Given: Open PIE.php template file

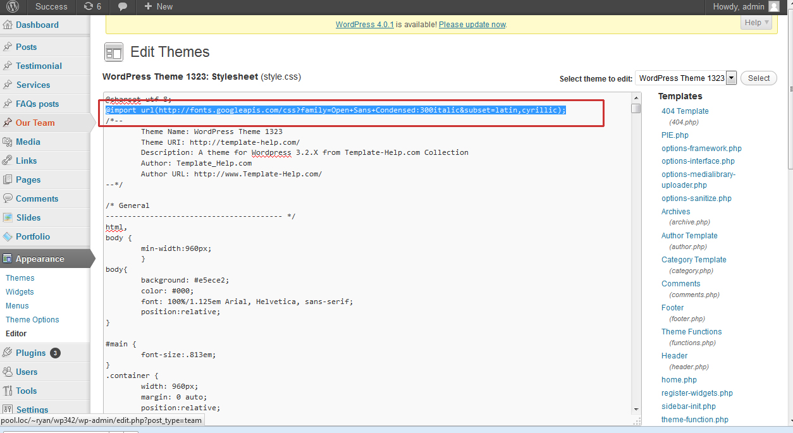Looking at the screenshot, I should tap(675, 135).
